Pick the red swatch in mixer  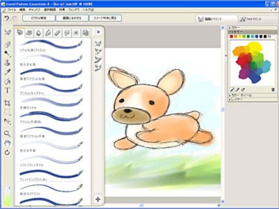click(232, 36)
